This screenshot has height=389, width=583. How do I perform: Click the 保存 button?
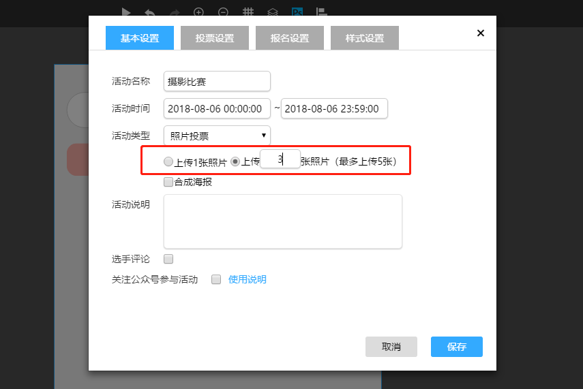(457, 347)
